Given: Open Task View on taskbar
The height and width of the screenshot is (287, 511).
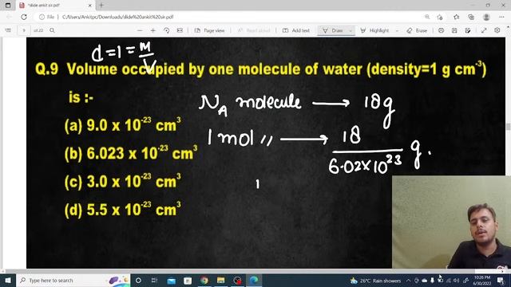Looking at the screenshot, I should coord(154,280).
